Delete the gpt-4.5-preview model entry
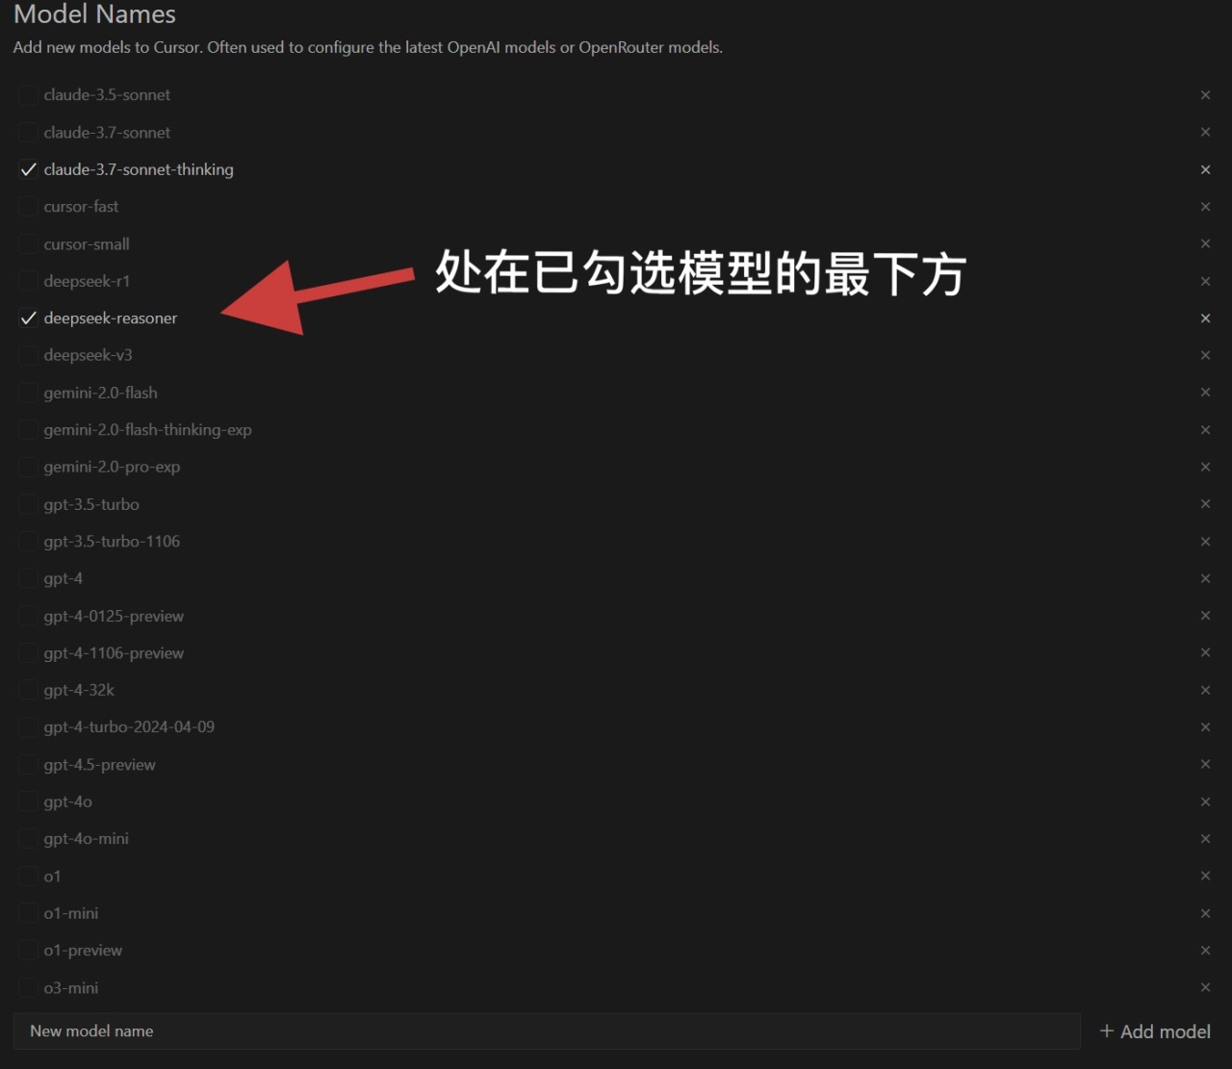This screenshot has width=1232, height=1069. tap(1205, 764)
